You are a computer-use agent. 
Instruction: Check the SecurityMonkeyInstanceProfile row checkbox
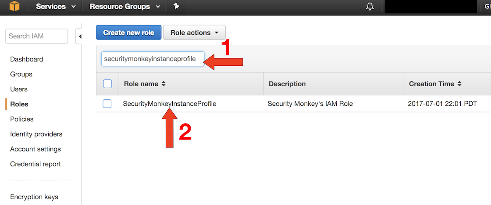click(107, 104)
